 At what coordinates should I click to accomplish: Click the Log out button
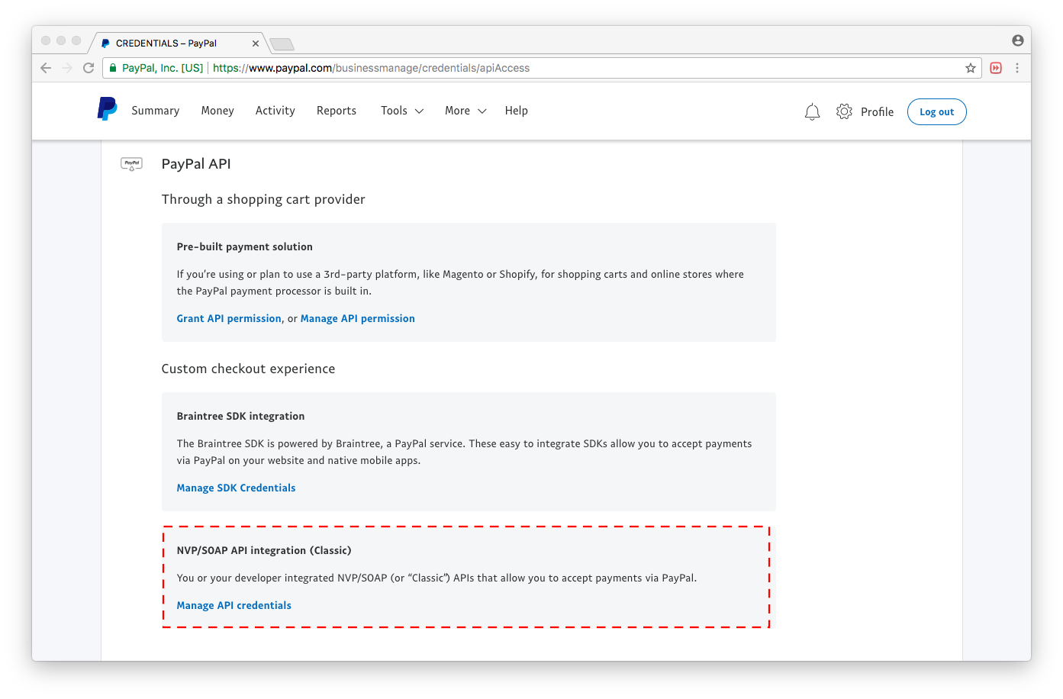tap(936, 111)
